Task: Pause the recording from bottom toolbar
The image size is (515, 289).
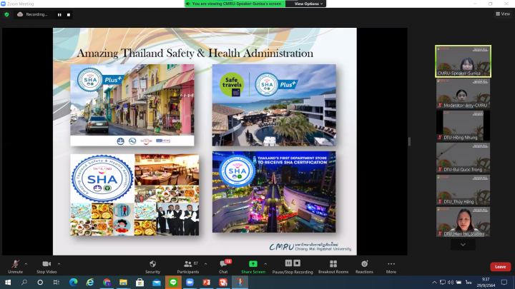Action: (288, 263)
